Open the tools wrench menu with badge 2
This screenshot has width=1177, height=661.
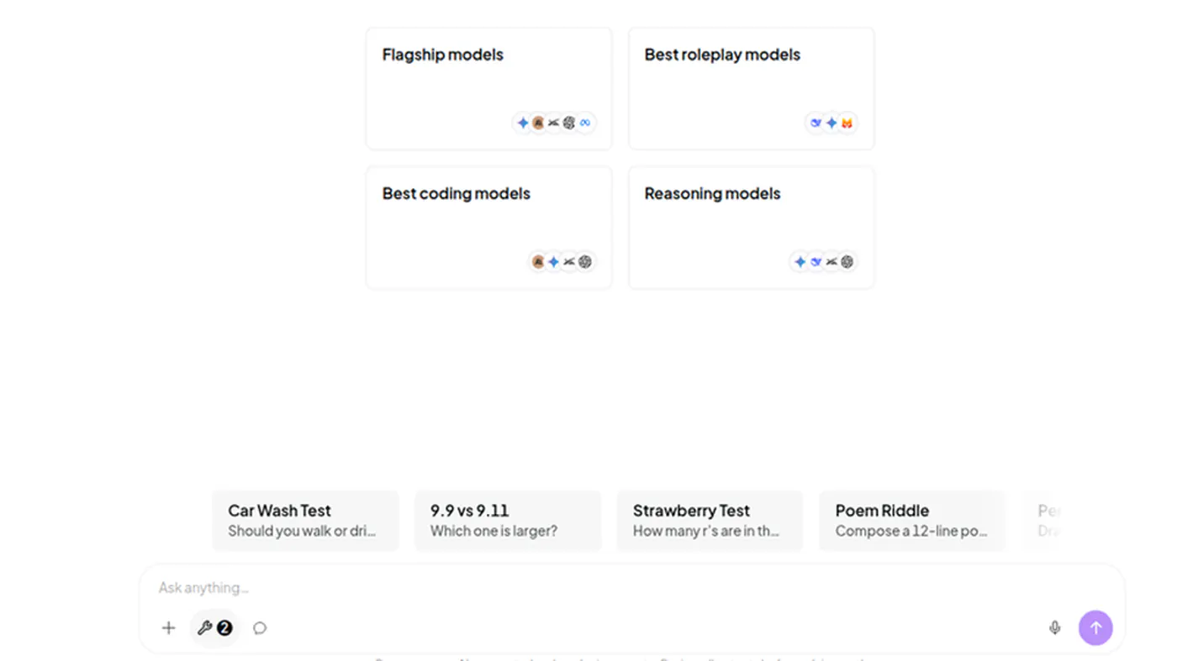[214, 628]
